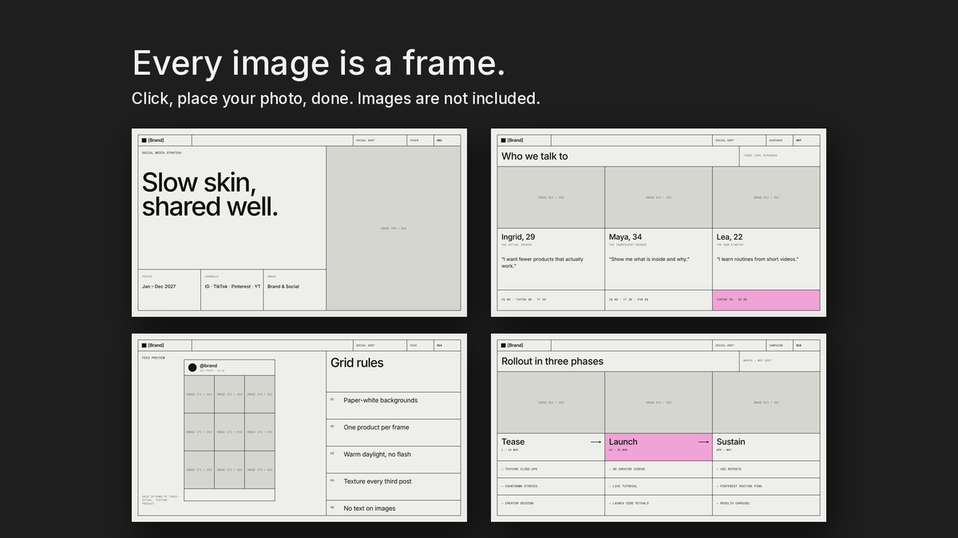Click the image frame above Ingrid, 29

click(x=551, y=197)
